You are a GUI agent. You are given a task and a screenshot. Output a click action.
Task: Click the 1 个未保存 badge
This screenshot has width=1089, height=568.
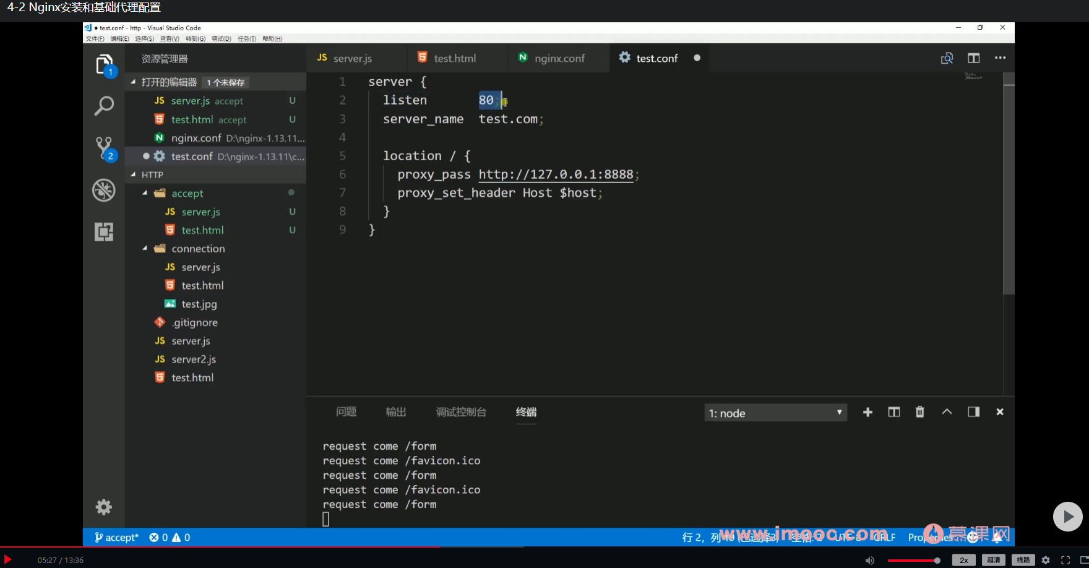tap(226, 82)
